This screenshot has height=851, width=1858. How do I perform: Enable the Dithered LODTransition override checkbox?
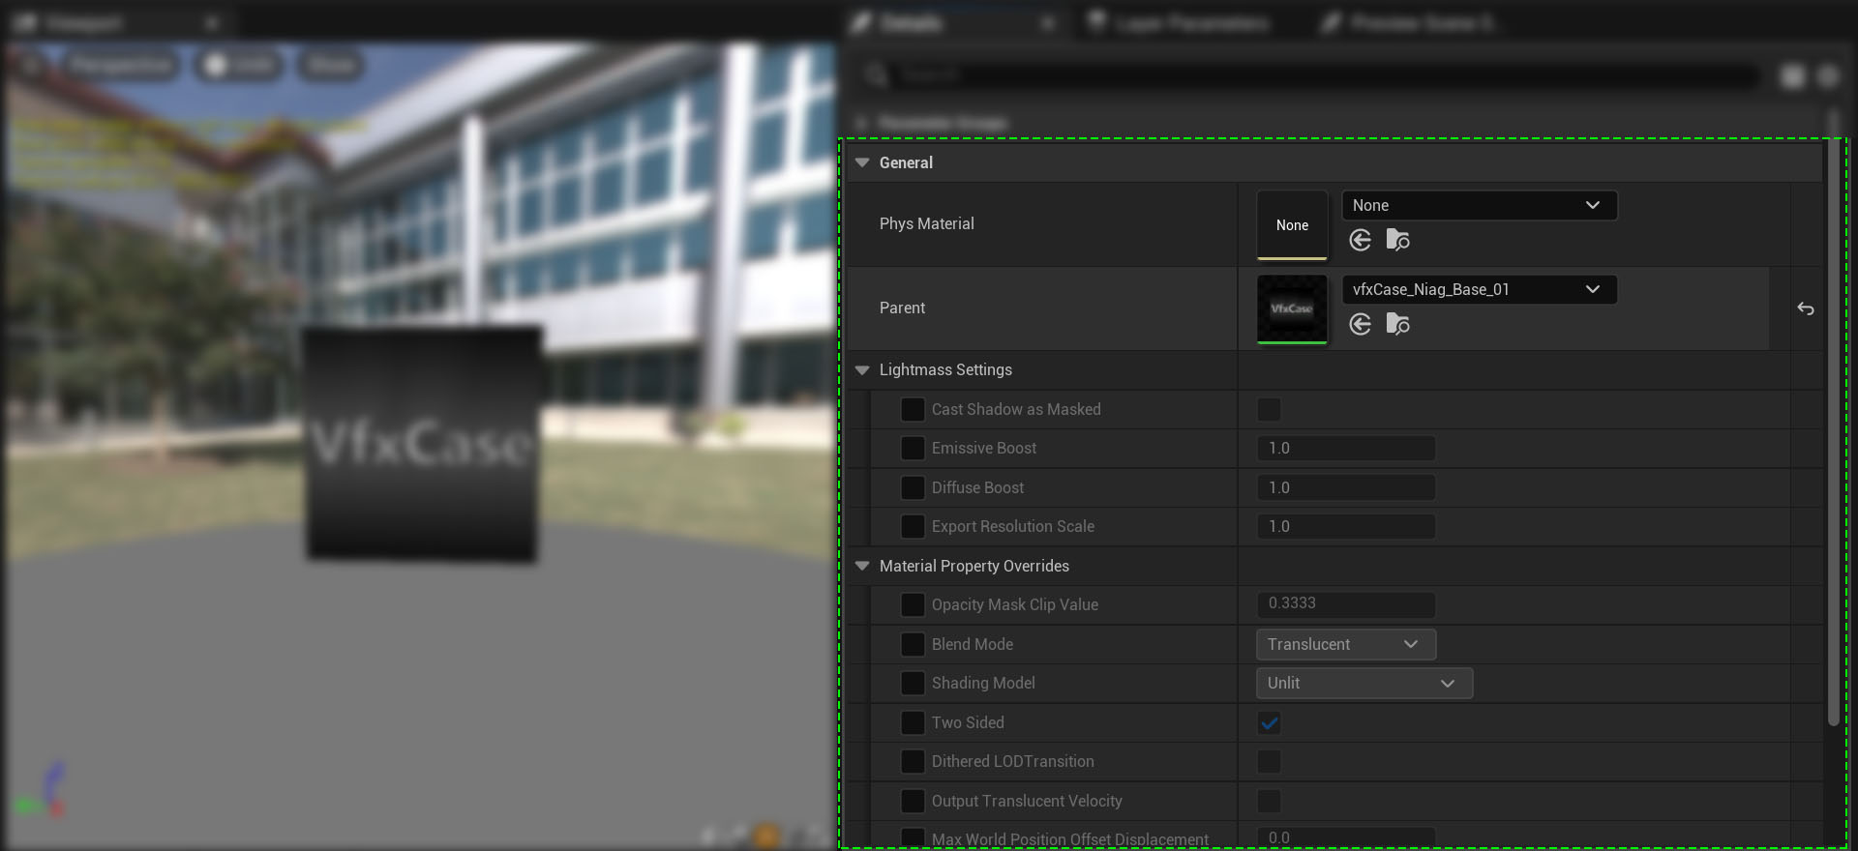coord(913,761)
